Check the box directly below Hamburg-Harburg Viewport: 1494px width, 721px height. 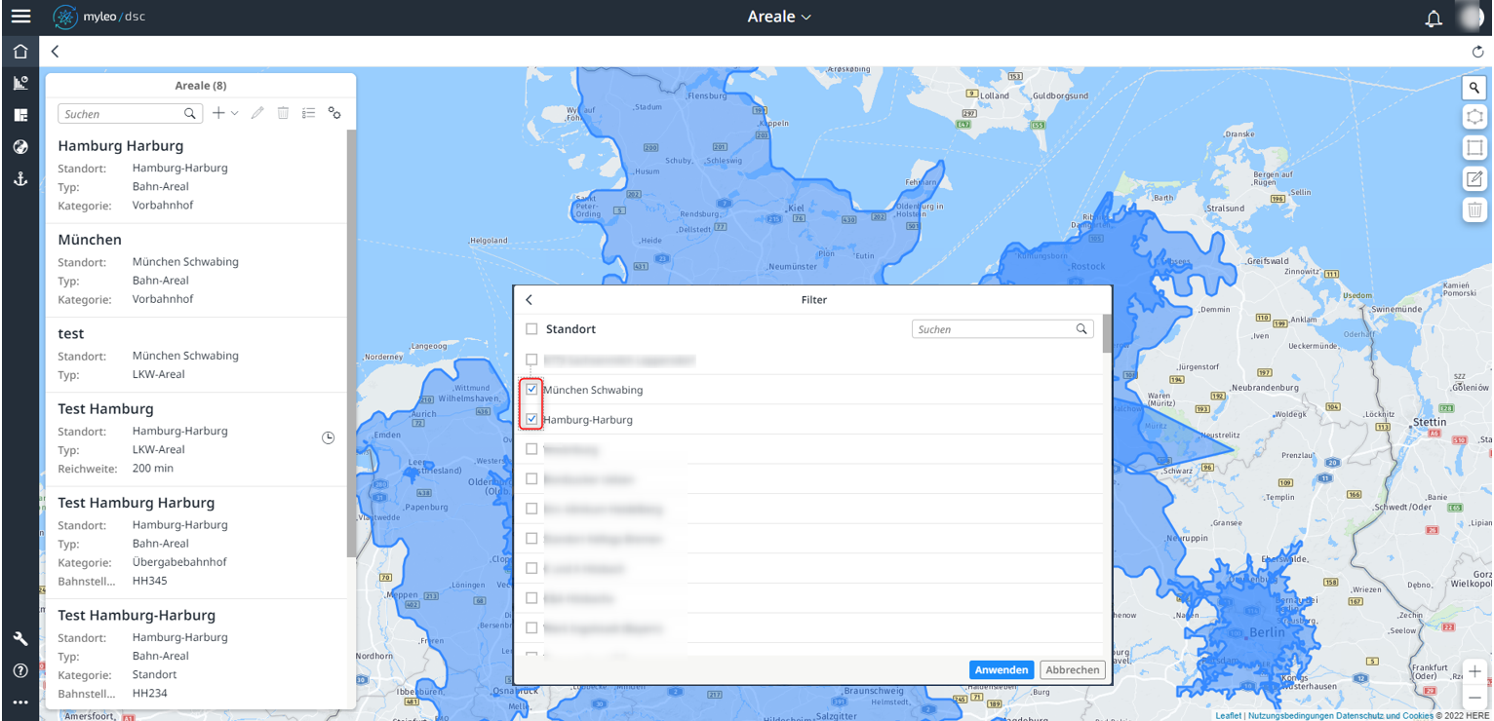pyautogui.click(x=531, y=449)
